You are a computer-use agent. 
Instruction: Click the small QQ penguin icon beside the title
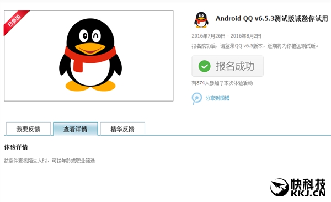click(201, 20)
